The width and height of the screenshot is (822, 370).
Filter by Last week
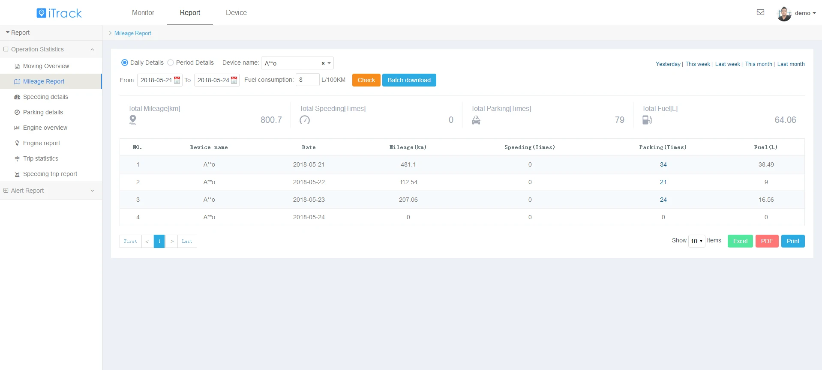(727, 64)
